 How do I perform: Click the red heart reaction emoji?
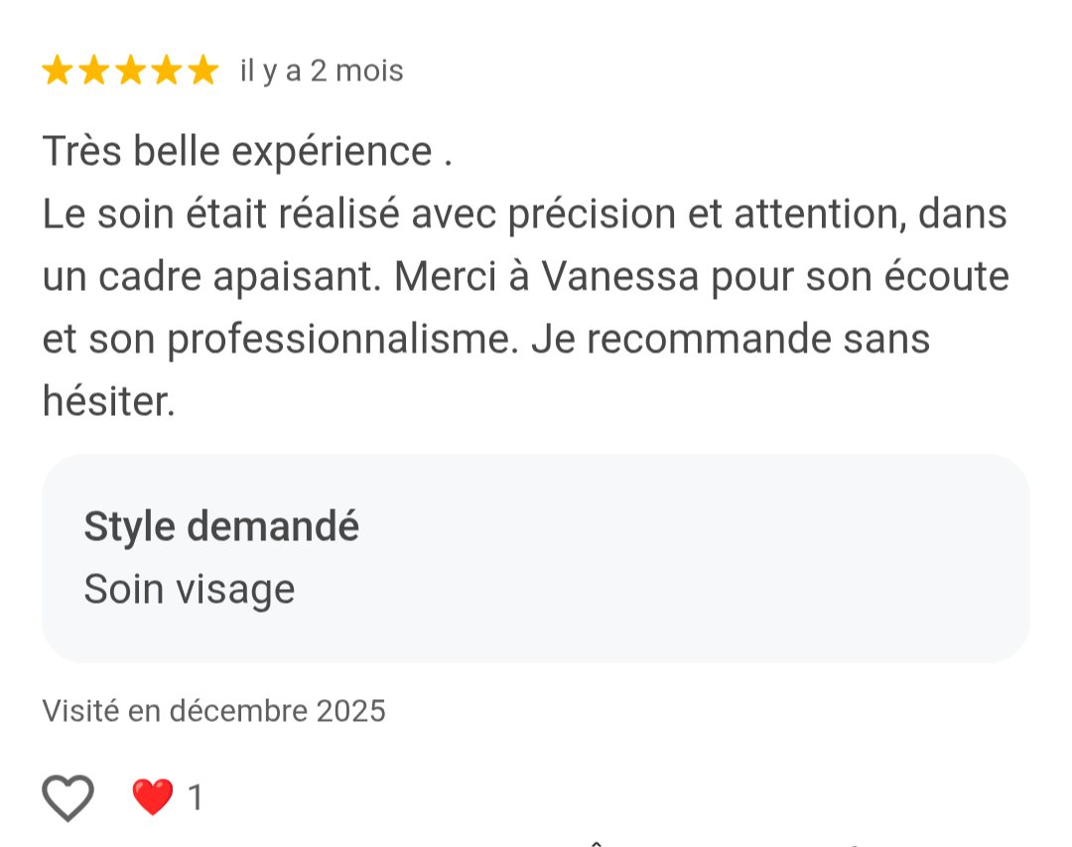pos(153,797)
